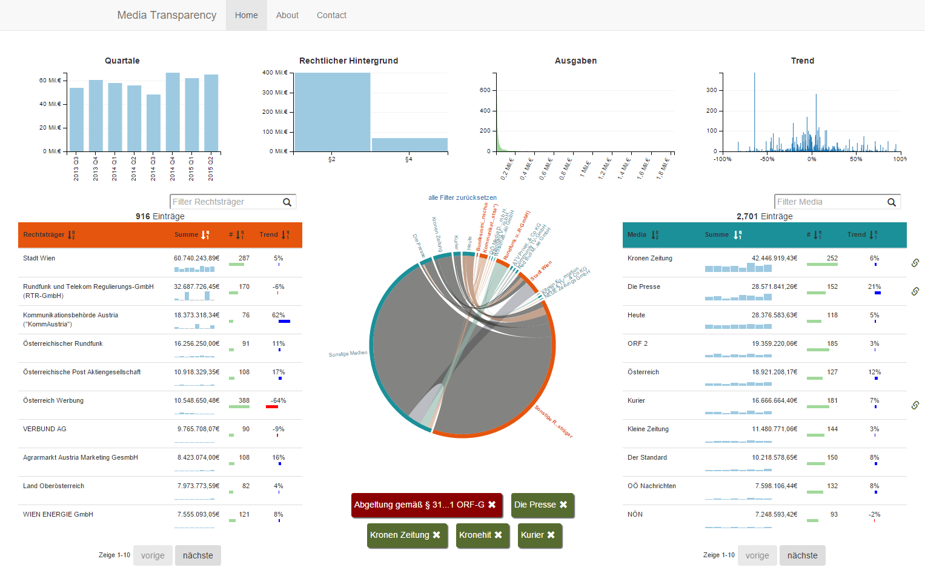Select the §4 bar in Rechtlicher Hintergrund chart

(x=409, y=145)
